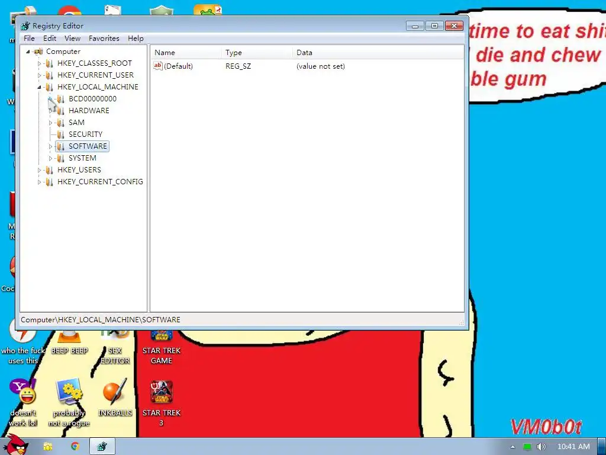Click the Computer icon in tree

coord(38,52)
